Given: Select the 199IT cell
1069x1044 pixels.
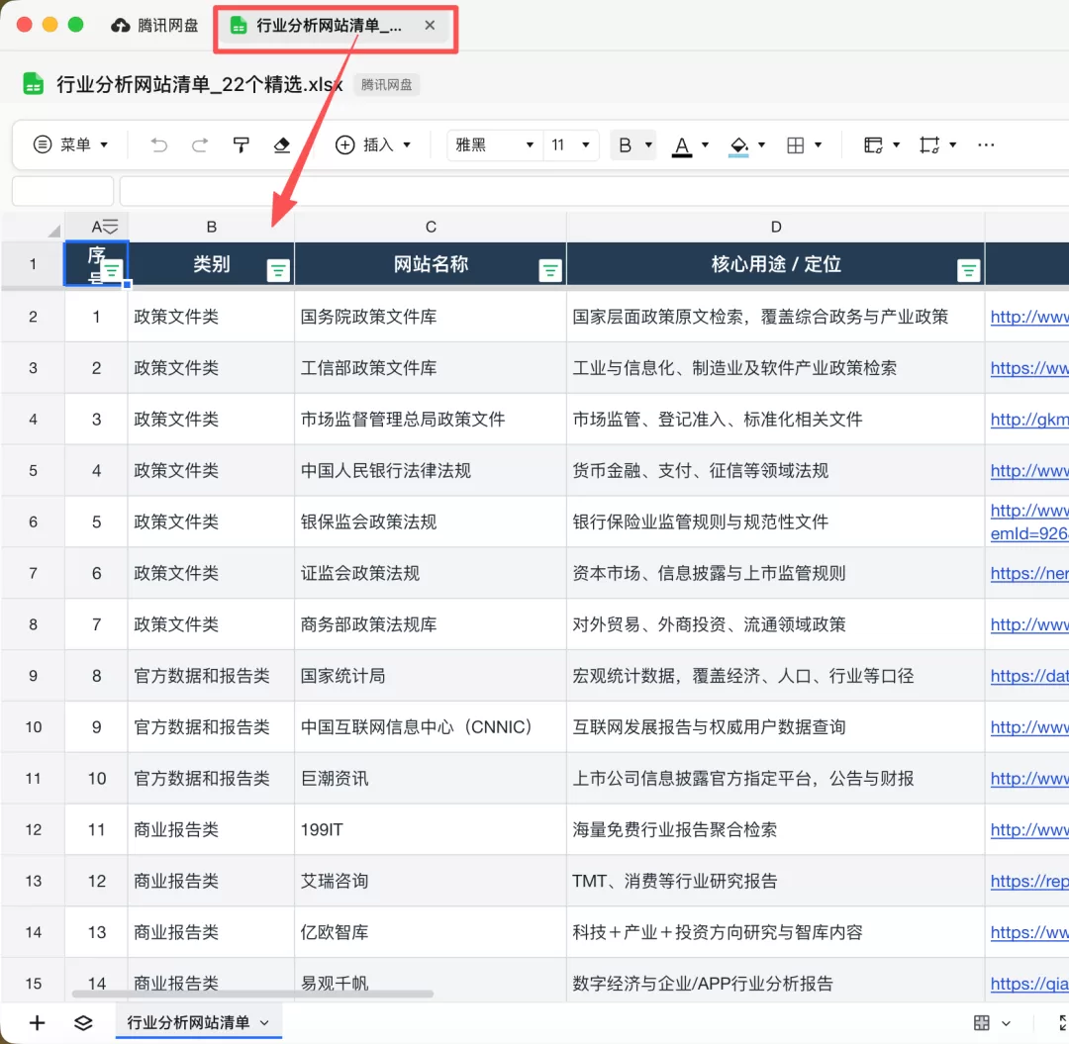Looking at the screenshot, I should pos(431,830).
